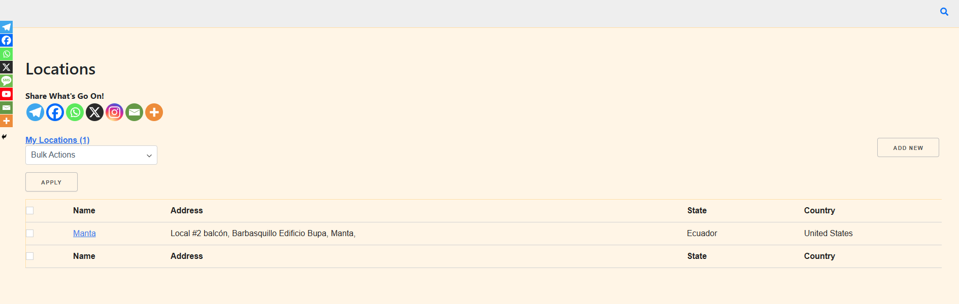Click the sidebar SMS share icon

(6, 81)
